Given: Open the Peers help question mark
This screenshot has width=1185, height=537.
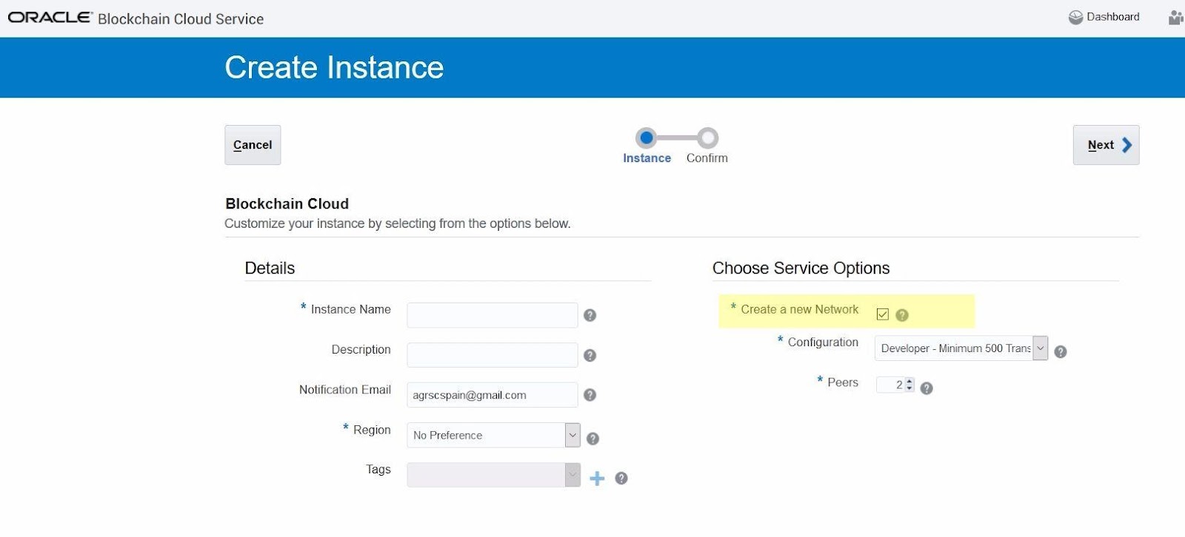Looking at the screenshot, I should click(x=926, y=388).
